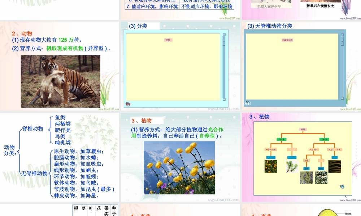Click the 植物 root node in diagram
The image size is (361, 216).
coord(303,129)
